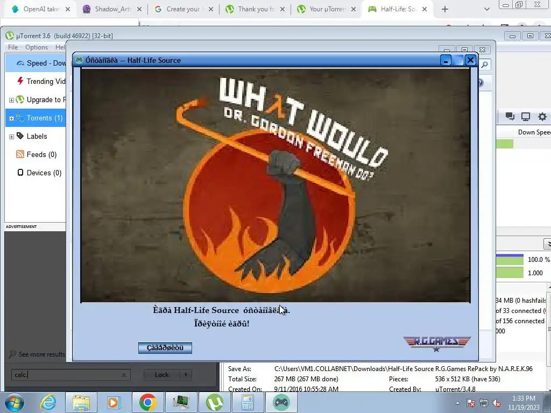Click See more results in Start menu
551x413 pixels.
[x=37, y=354]
